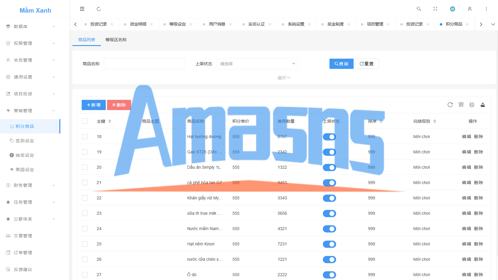Toggle fullscreen mode icon
The image size is (498, 280).
point(435,9)
